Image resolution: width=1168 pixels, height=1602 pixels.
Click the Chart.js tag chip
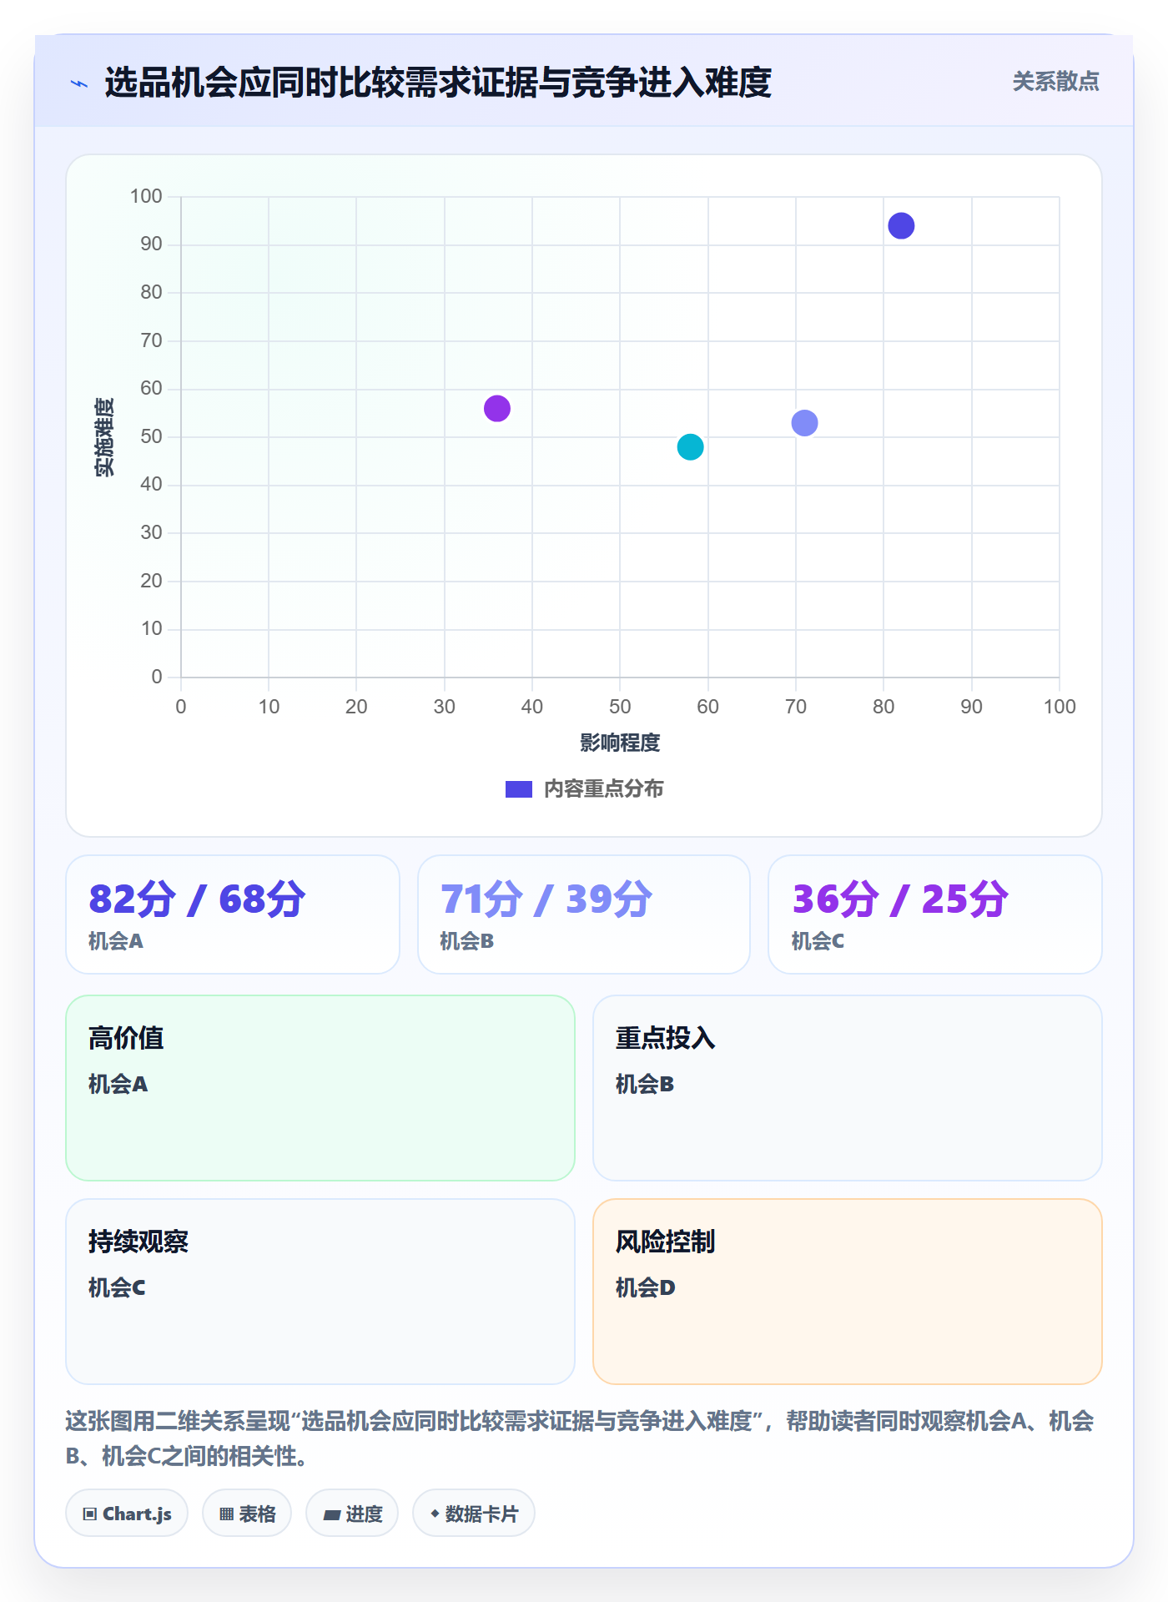click(x=127, y=1514)
